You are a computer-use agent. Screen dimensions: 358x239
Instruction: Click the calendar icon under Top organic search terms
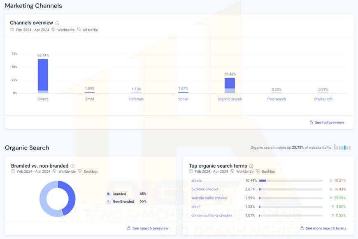coord(191,171)
